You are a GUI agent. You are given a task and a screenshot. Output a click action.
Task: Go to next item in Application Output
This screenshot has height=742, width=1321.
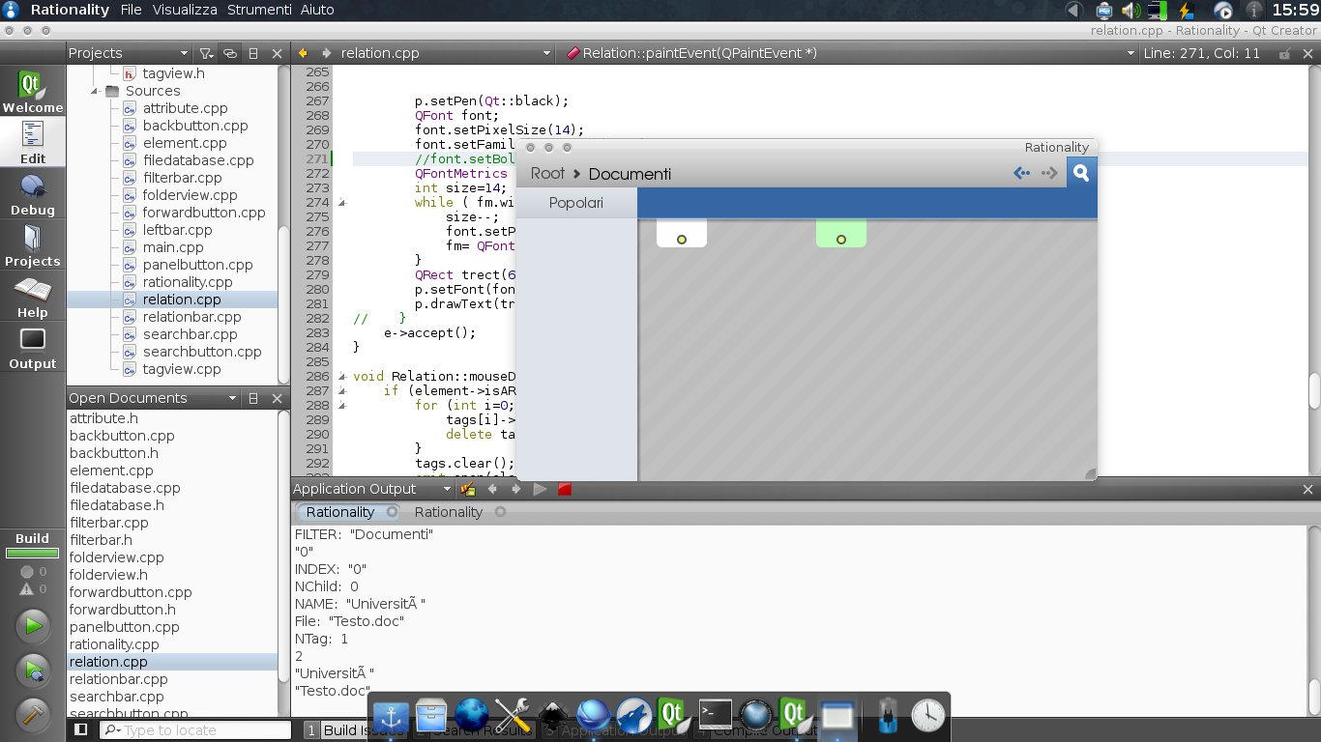pyautogui.click(x=516, y=489)
